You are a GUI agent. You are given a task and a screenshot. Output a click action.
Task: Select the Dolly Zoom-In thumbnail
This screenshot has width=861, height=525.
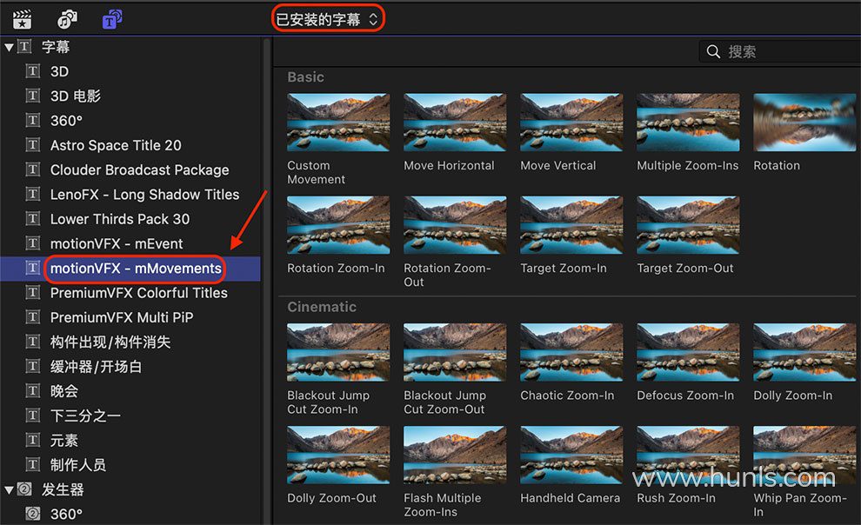pyautogui.click(x=804, y=352)
